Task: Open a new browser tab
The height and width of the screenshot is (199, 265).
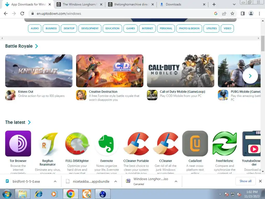Action: coord(214,4)
